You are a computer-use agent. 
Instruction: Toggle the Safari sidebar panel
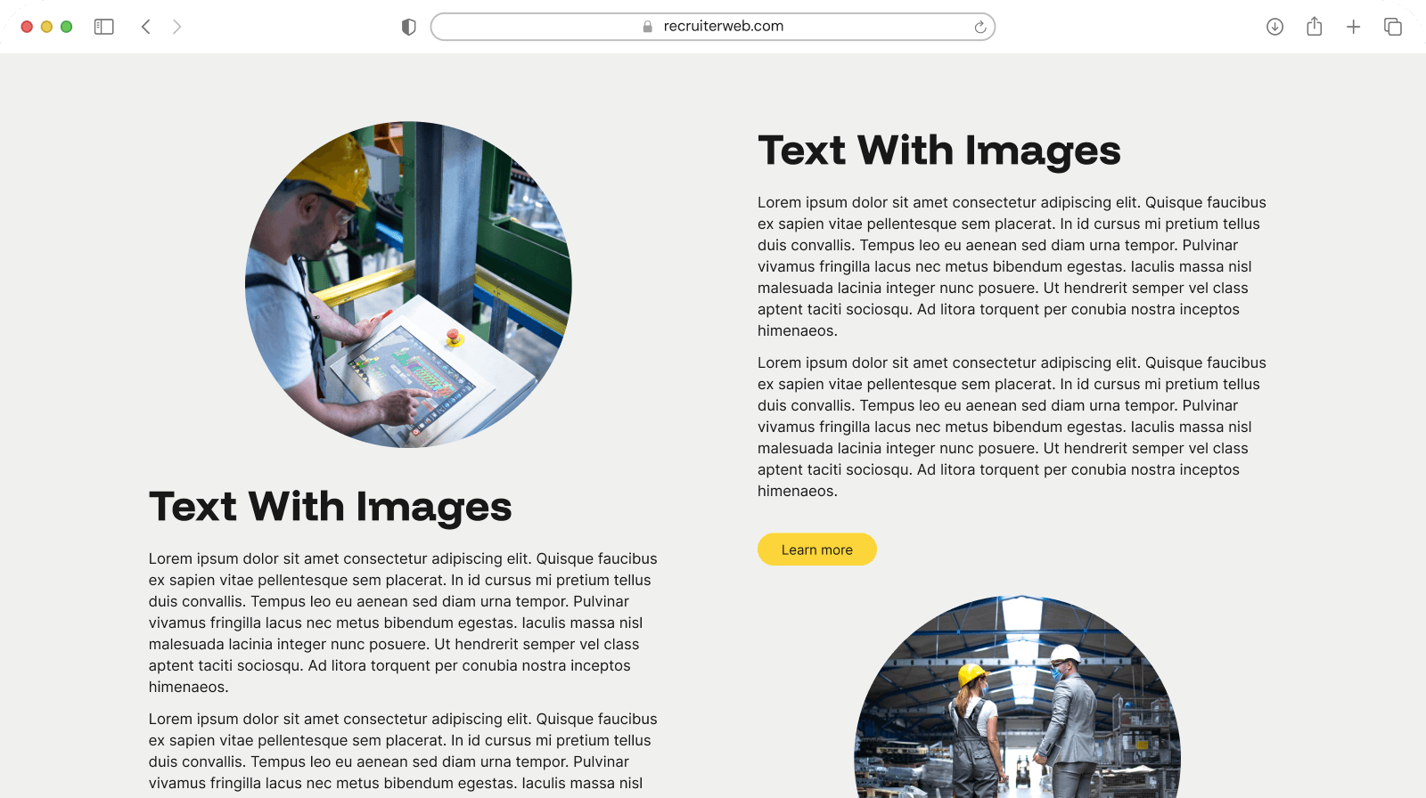[104, 27]
